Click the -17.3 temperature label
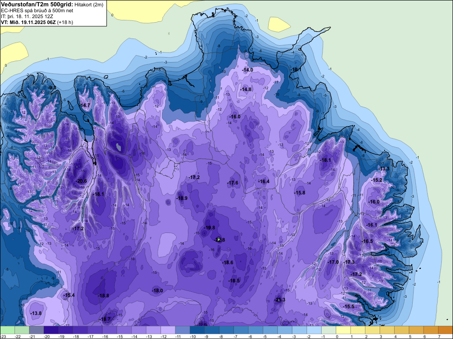Image resolution: width=453 pixels, height=339 pixels. tap(349, 262)
